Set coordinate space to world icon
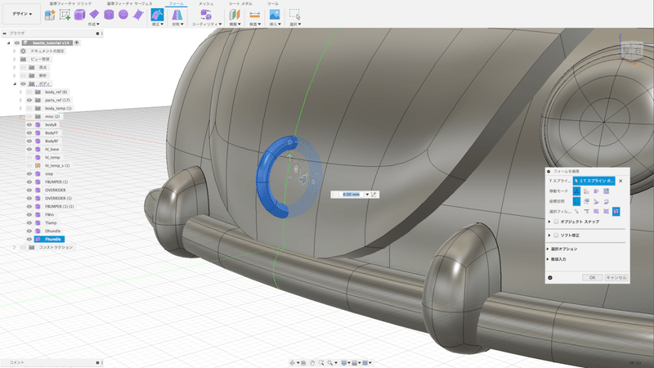 pos(576,201)
